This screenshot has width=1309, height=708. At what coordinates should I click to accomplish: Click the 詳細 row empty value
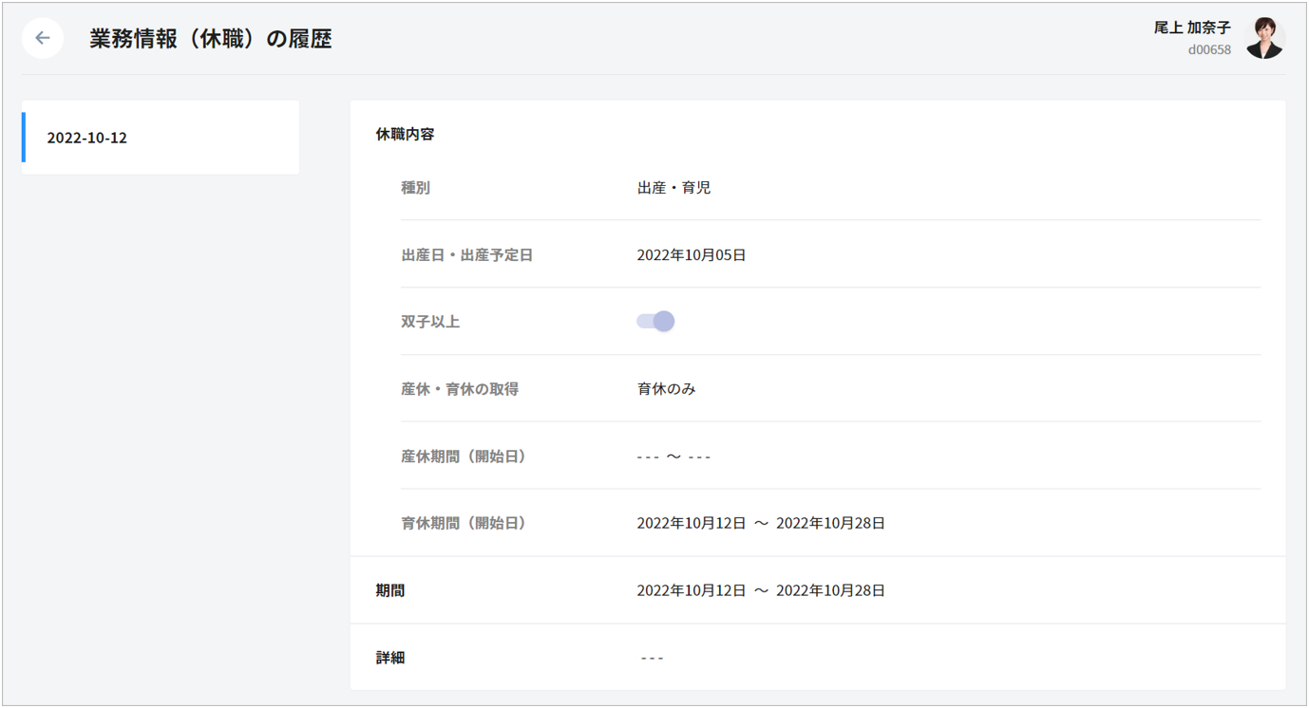(x=652, y=658)
